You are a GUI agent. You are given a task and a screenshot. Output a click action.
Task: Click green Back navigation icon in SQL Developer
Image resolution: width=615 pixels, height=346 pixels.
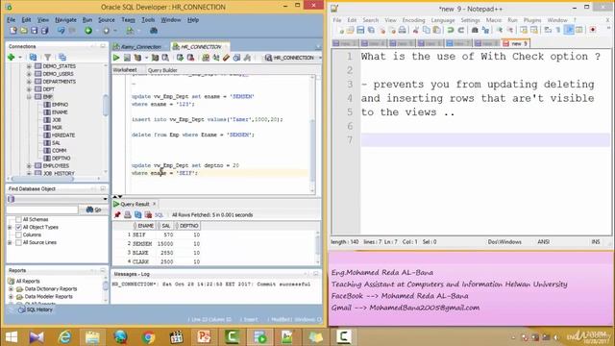(88, 30)
